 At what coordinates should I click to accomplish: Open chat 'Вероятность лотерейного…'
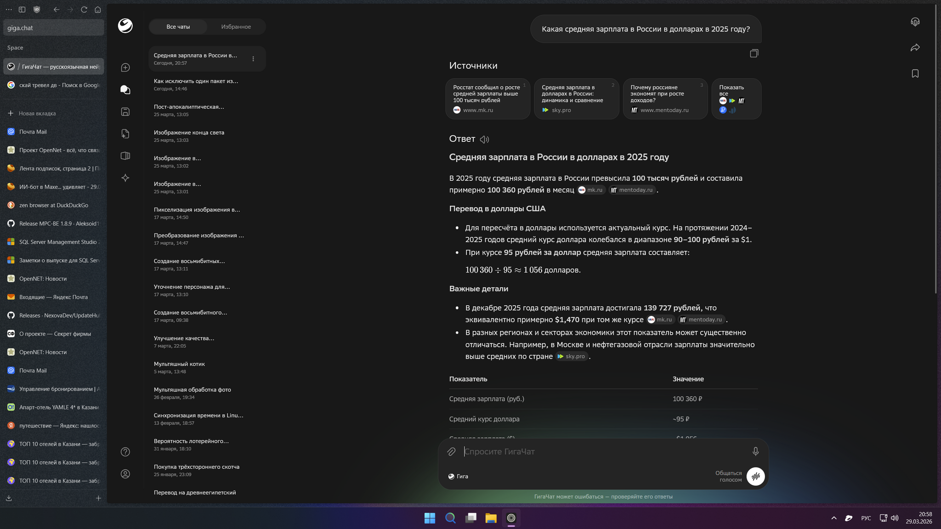pyautogui.click(x=207, y=445)
